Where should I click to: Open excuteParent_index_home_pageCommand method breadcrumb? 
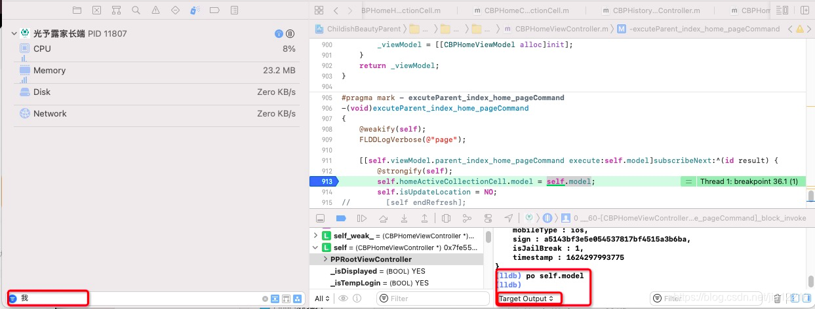pos(699,29)
